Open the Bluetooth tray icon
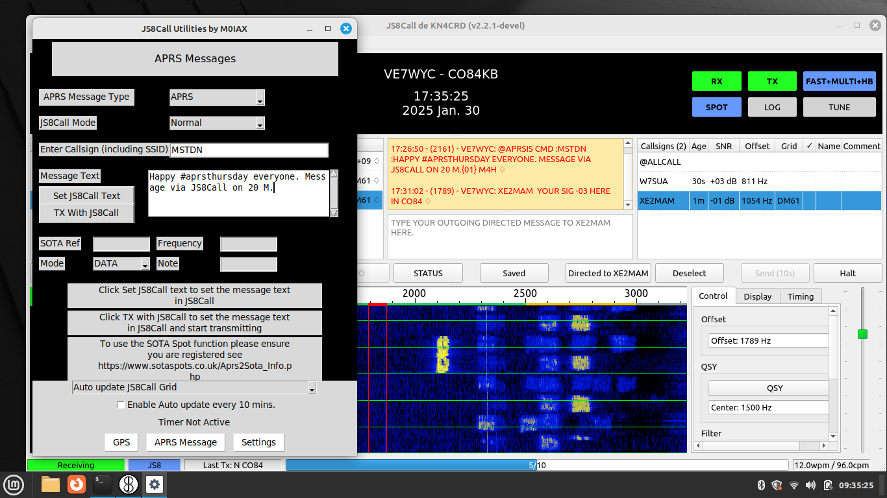Screen dimensions: 887x498 [762, 485]
